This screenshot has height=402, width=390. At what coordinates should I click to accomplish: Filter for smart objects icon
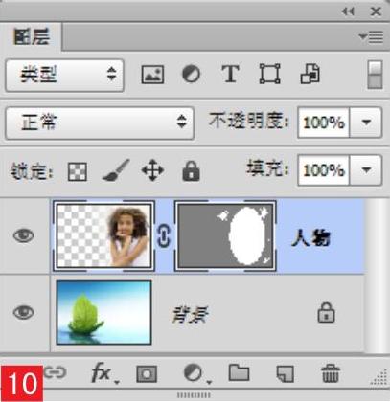click(310, 74)
